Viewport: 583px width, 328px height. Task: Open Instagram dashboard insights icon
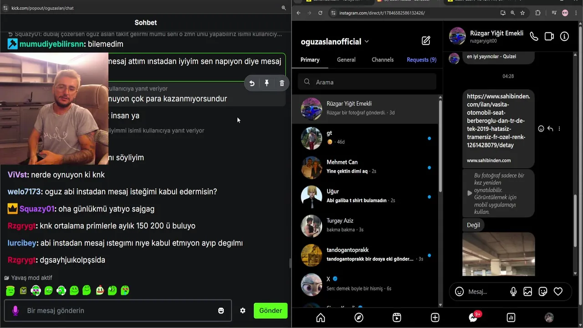click(x=511, y=318)
